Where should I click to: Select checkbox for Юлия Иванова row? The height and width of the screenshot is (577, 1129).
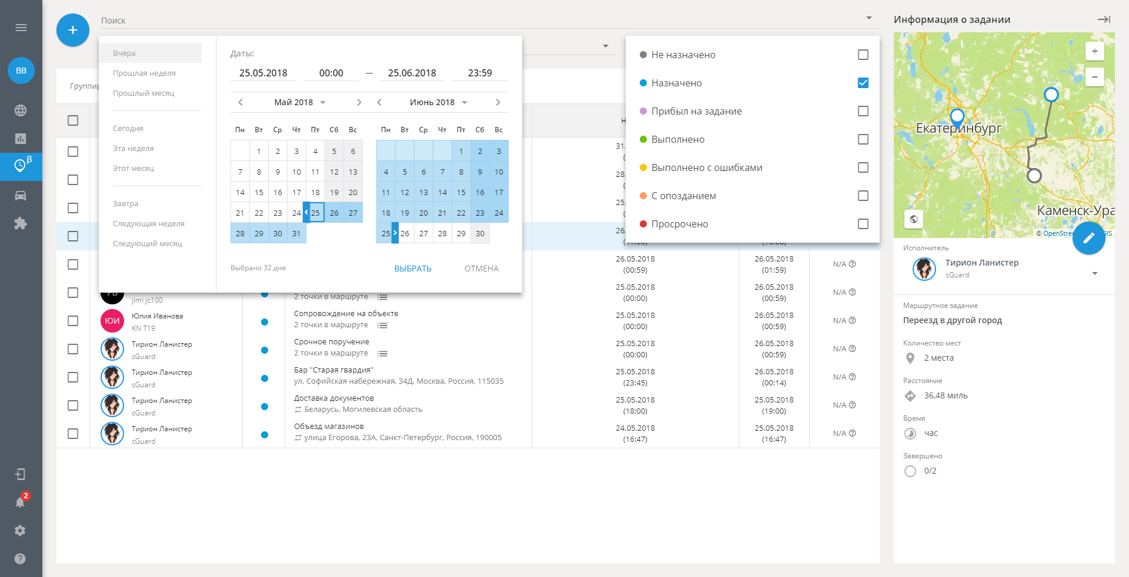[x=73, y=321]
